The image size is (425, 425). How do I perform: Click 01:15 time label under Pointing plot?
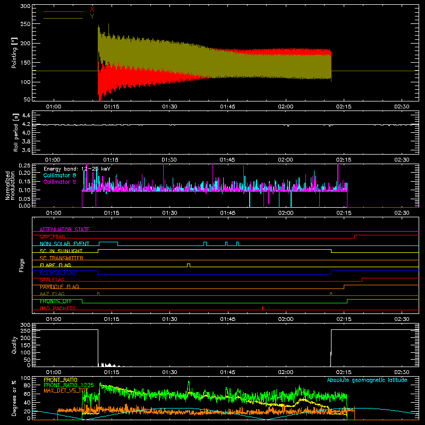[x=112, y=107]
